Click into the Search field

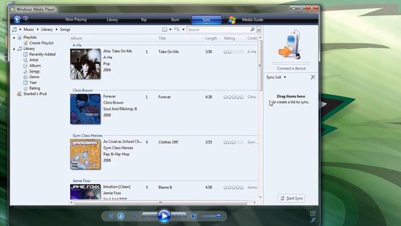click(x=219, y=30)
